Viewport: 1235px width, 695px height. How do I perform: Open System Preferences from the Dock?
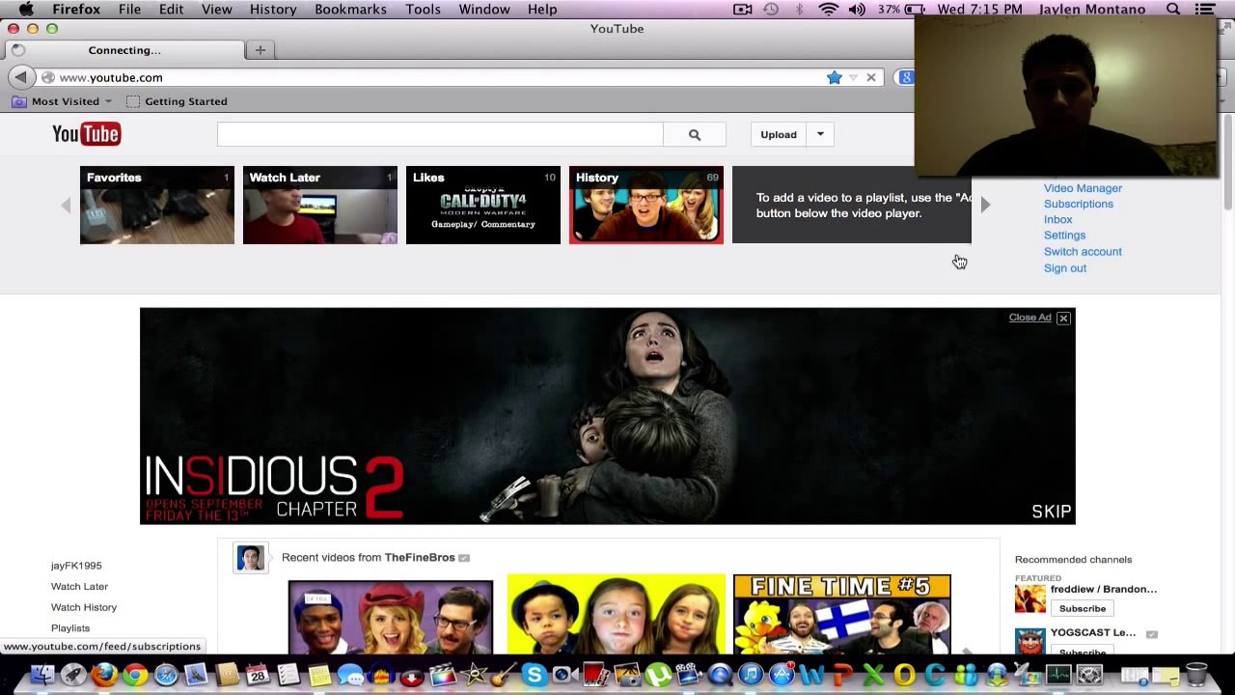point(1089,675)
